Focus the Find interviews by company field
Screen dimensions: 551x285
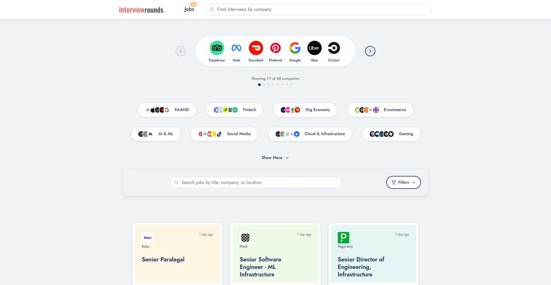(x=319, y=9)
